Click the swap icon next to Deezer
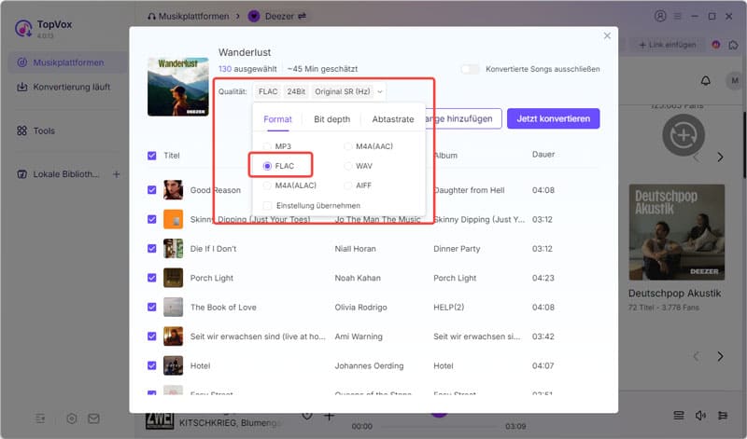The height and width of the screenshot is (439, 747). (x=302, y=16)
